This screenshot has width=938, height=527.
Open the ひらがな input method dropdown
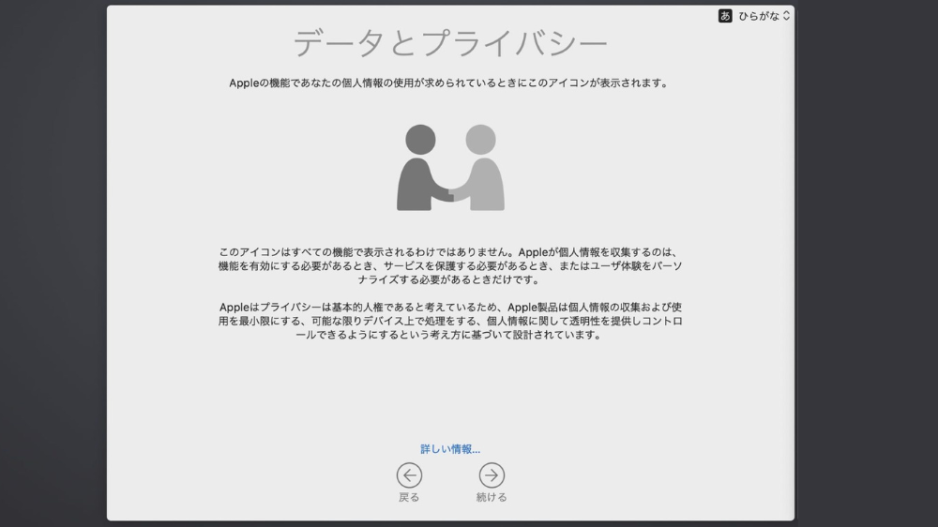tap(764, 16)
